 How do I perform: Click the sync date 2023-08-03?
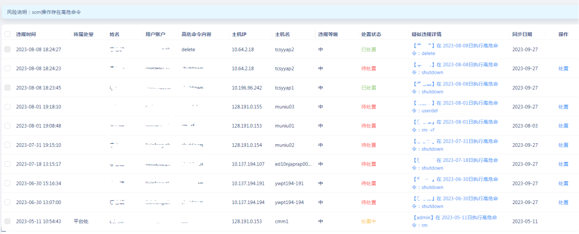[525, 126]
